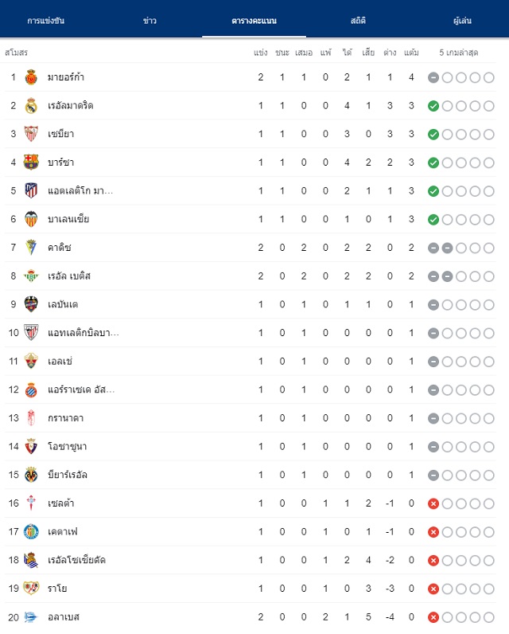Open the สถิติ tab
This screenshot has height=634, width=509.
coord(358,21)
